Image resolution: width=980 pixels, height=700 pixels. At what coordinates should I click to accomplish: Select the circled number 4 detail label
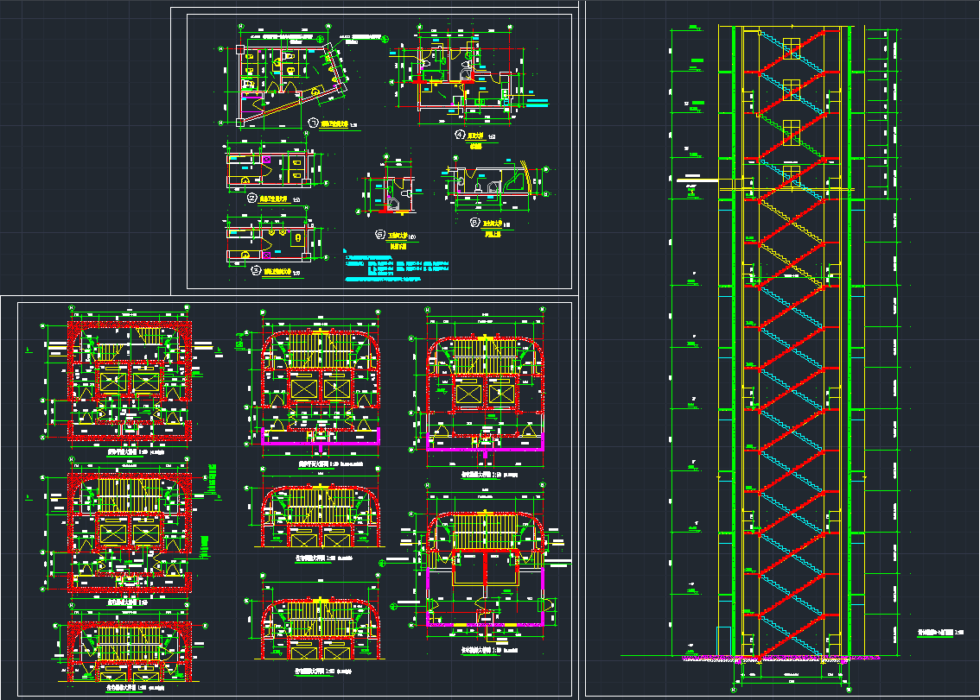pyautogui.click(x=460, y=136)
